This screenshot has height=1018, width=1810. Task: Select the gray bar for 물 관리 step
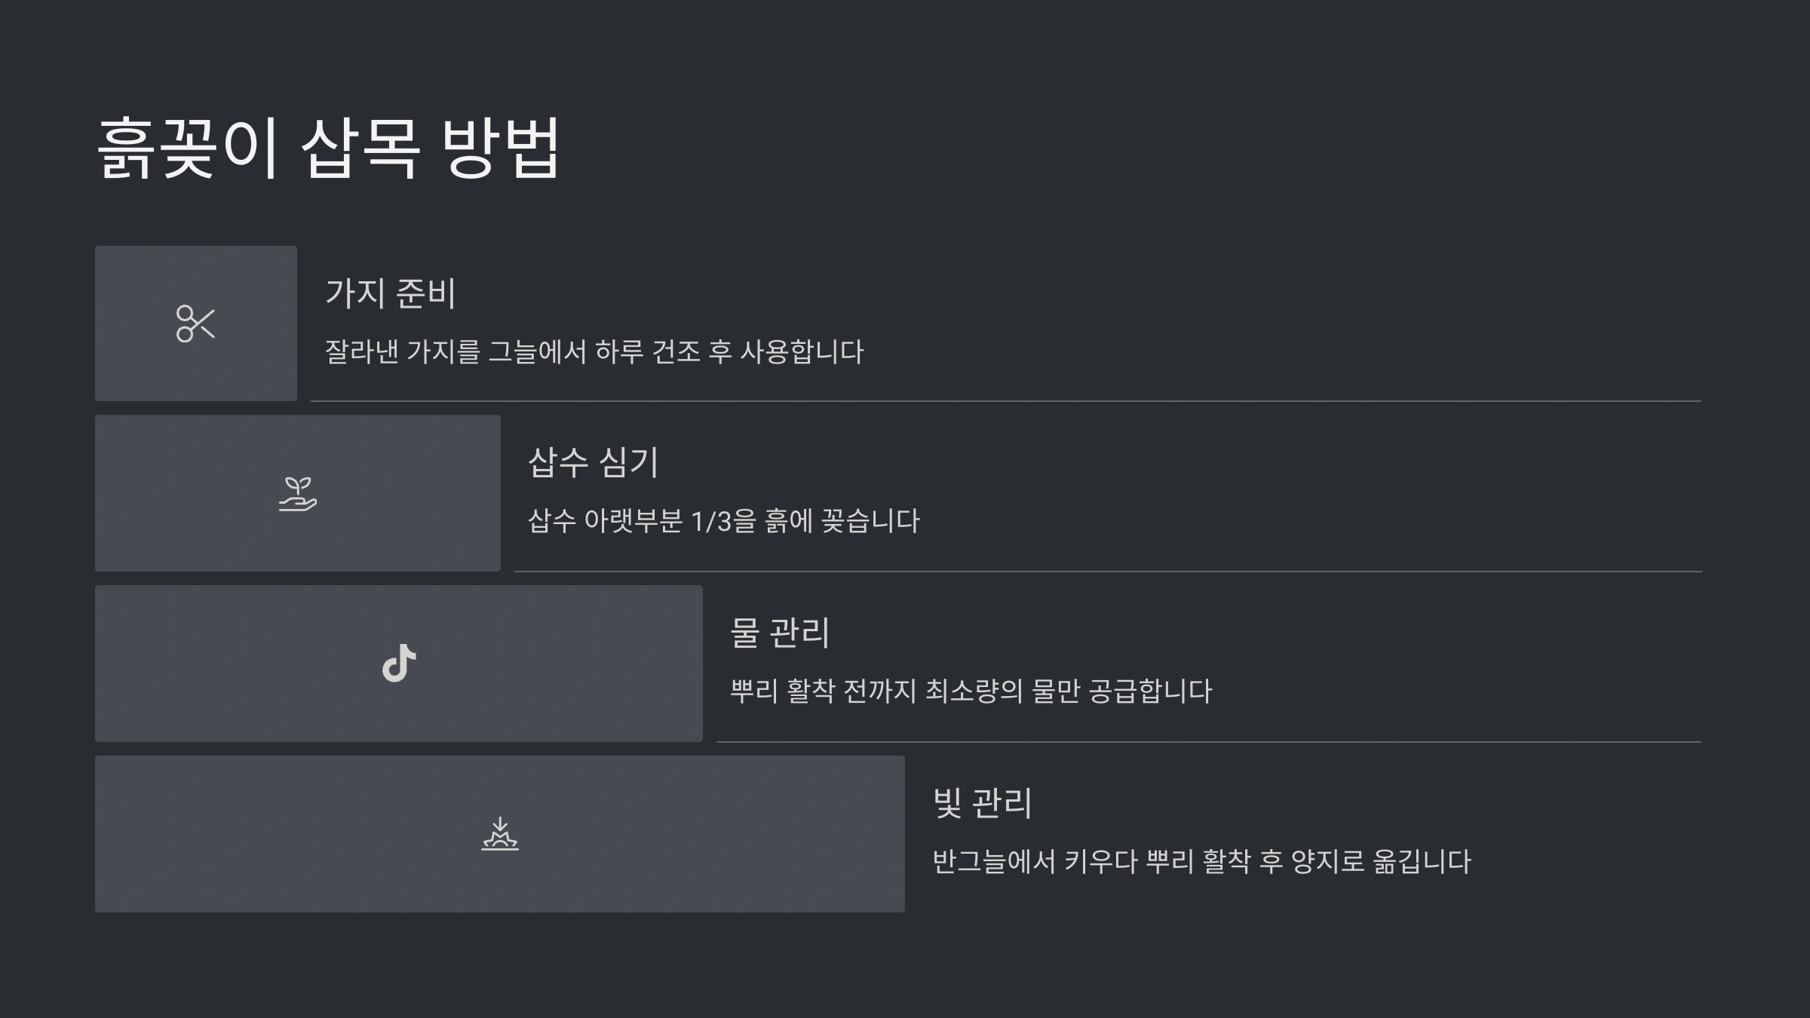point(399,664)
